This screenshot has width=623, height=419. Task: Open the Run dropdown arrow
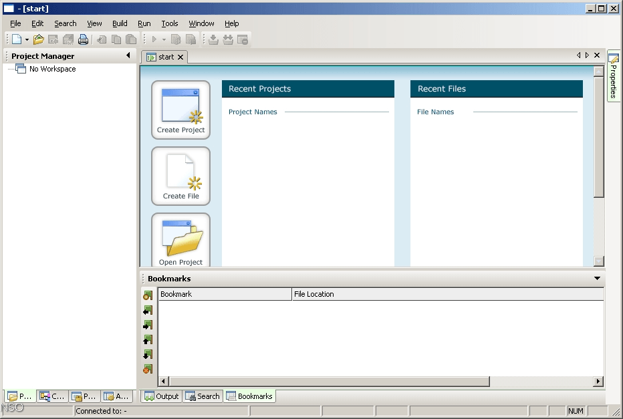click(x=164, y=39)
